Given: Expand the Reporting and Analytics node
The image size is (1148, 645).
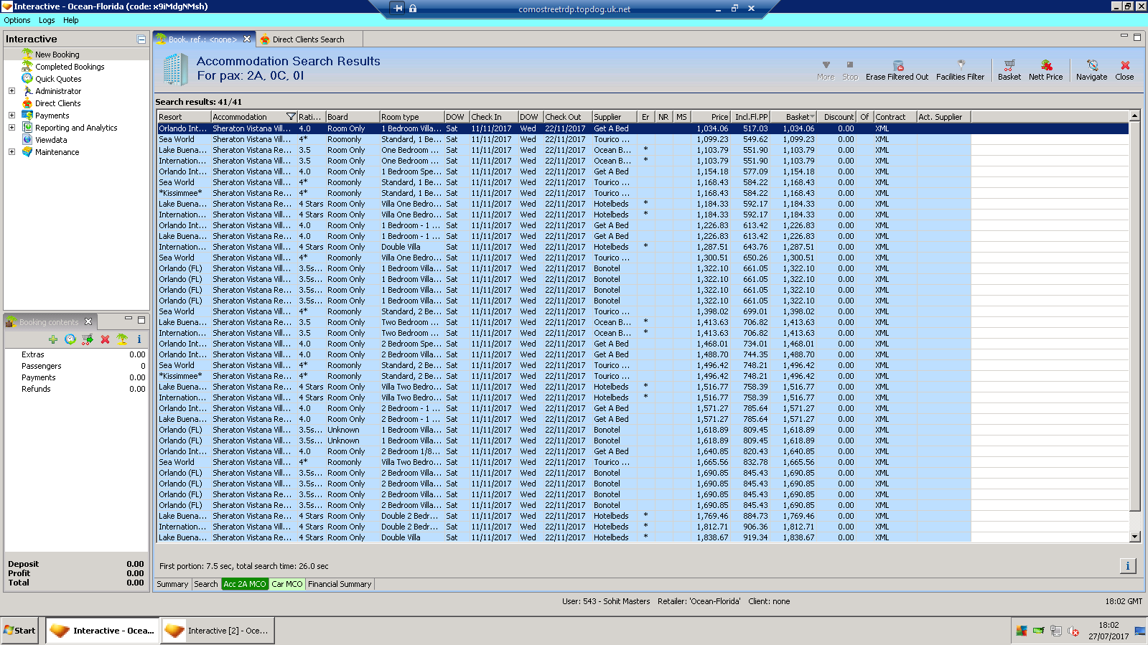Looking at the screenshot, I should (x=11, y=128).
